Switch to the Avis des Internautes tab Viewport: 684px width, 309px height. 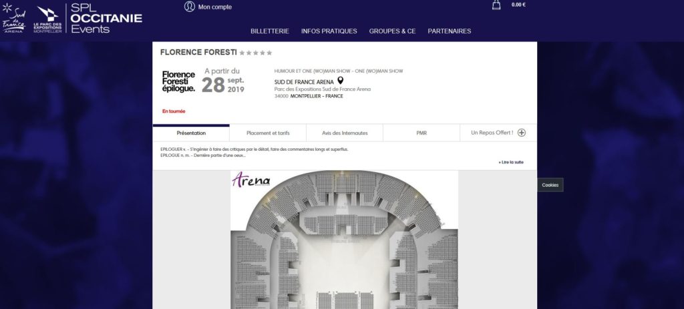click(x=345, y=133)
